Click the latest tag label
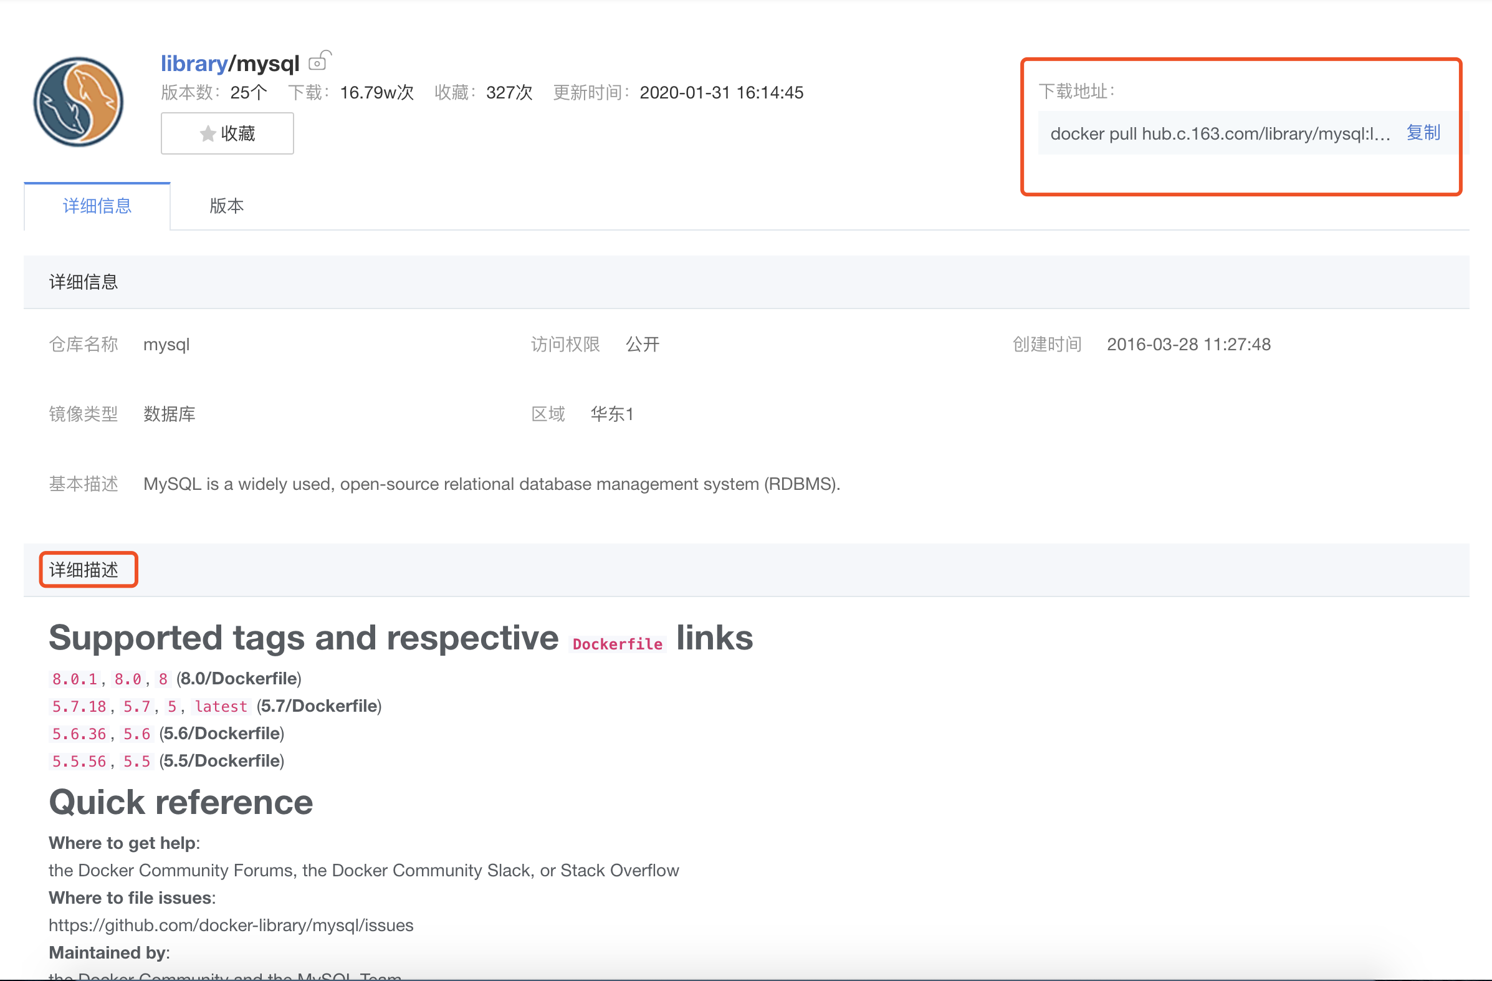 [x=221, y=706]
